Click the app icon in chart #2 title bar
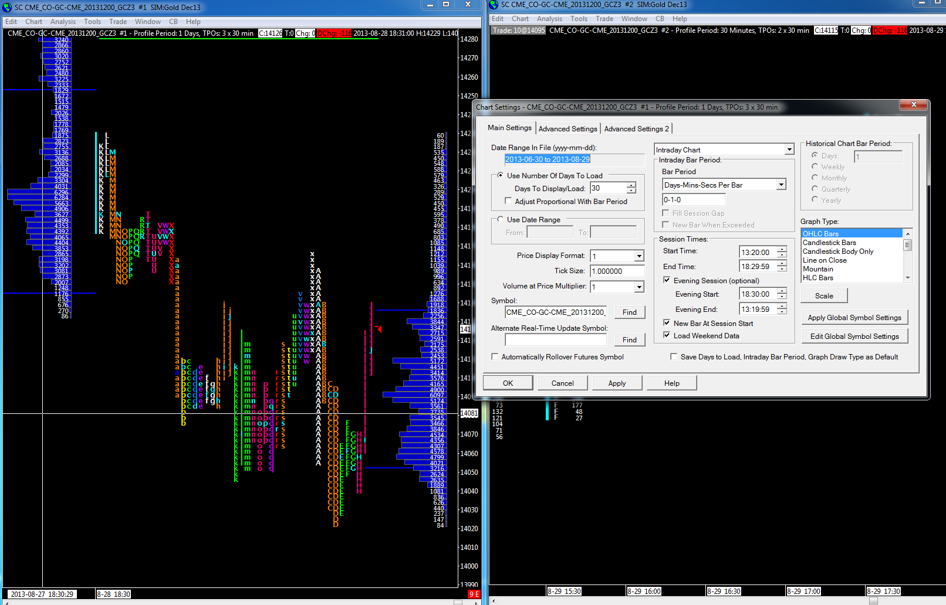Image resolution: width=946 pixels, height=605 pixels. click(494, 5)
